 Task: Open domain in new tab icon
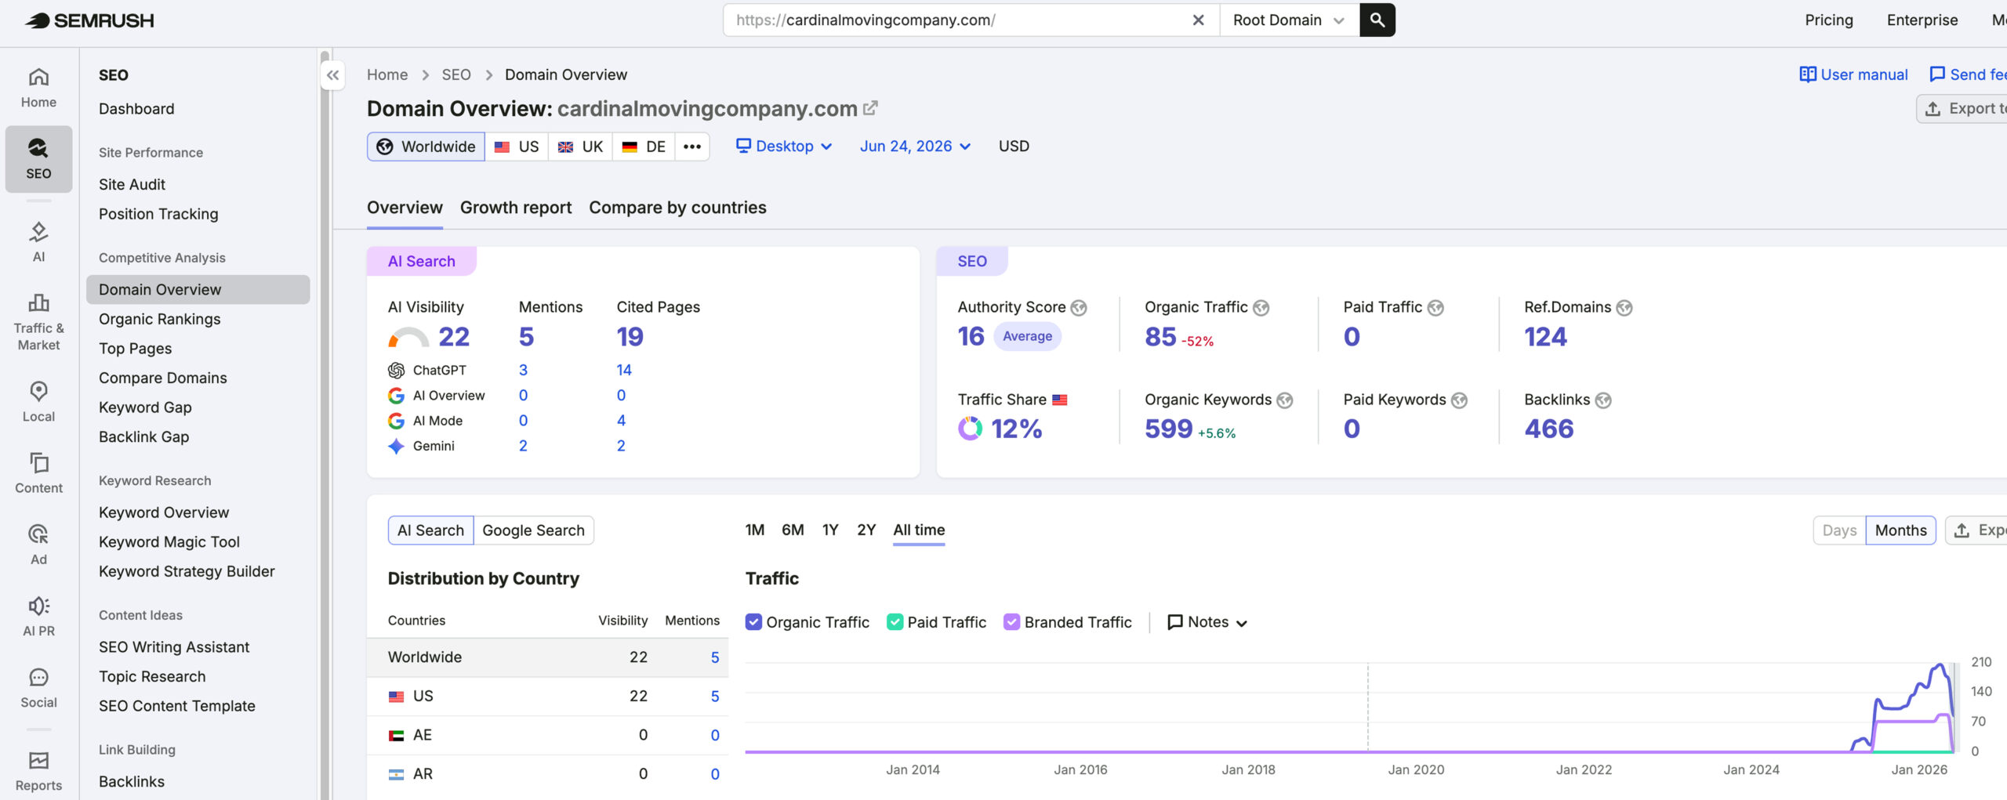[x=870, y=108]
